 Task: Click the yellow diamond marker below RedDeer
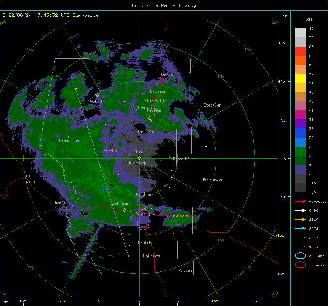pos(150,118)
